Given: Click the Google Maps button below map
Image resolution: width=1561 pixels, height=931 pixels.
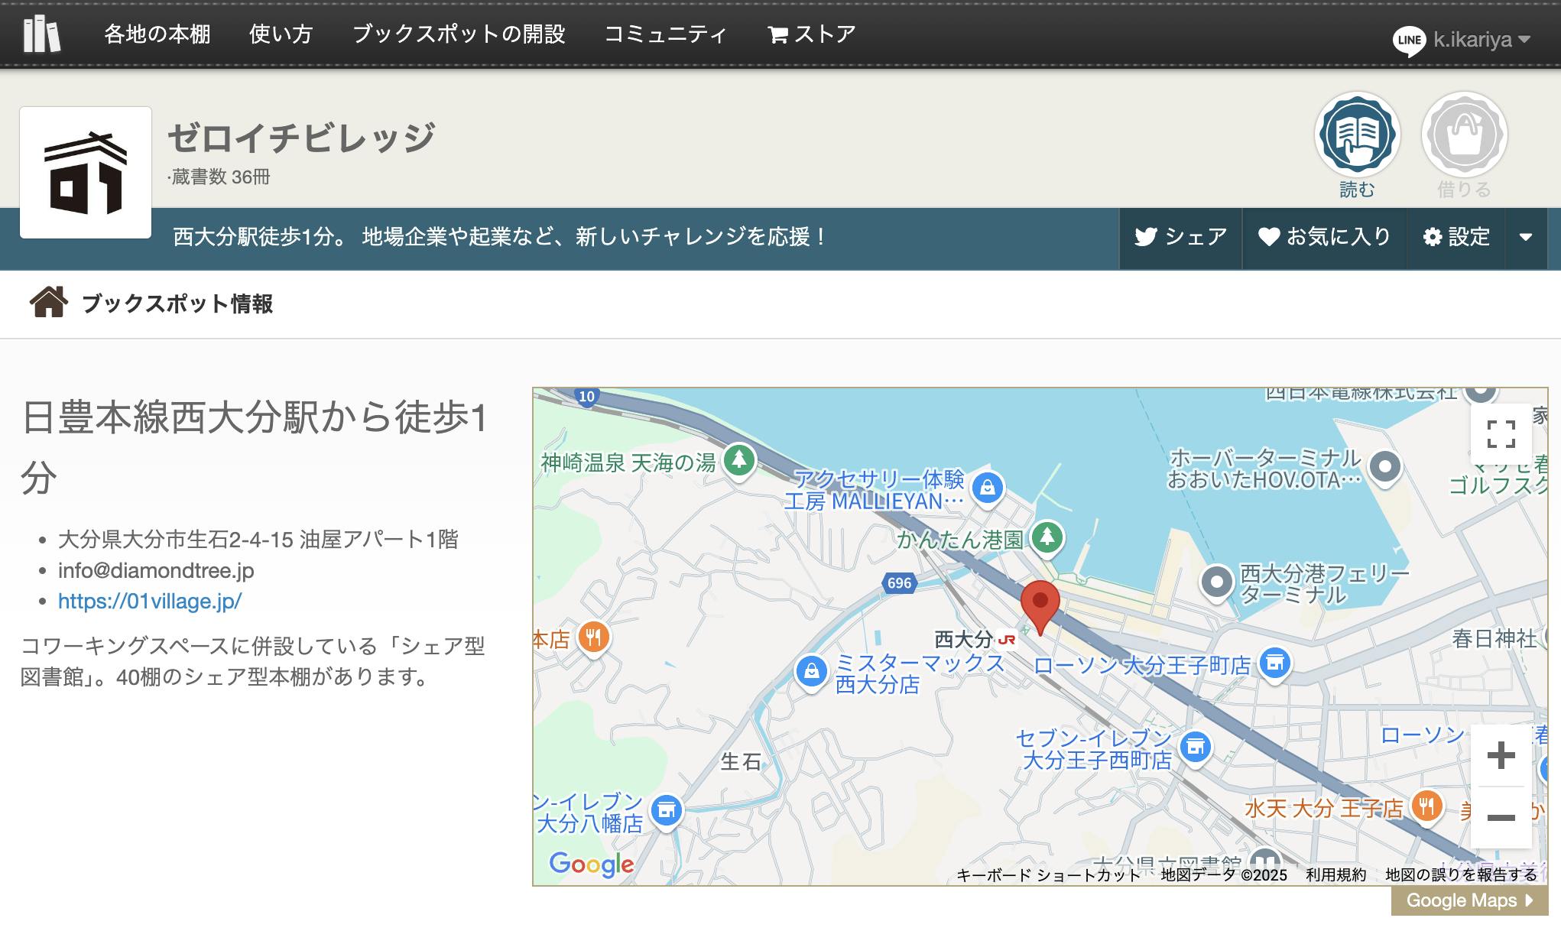Looking at the screenshot, I should tap(1469, 900).
